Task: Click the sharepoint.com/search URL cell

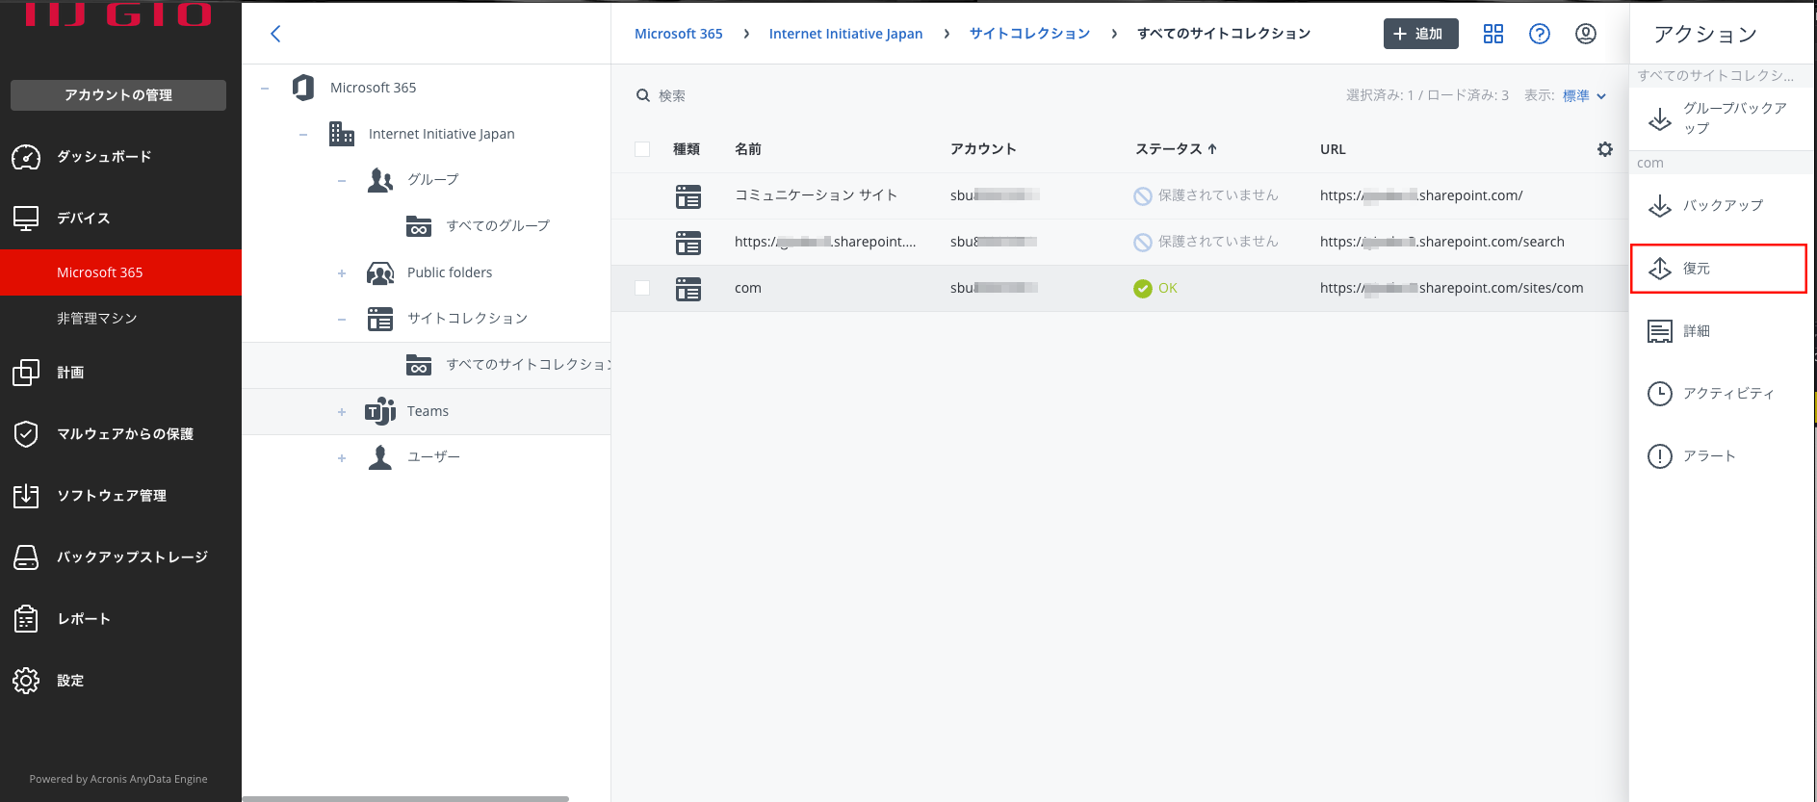Action: (x=1441, y=242)
